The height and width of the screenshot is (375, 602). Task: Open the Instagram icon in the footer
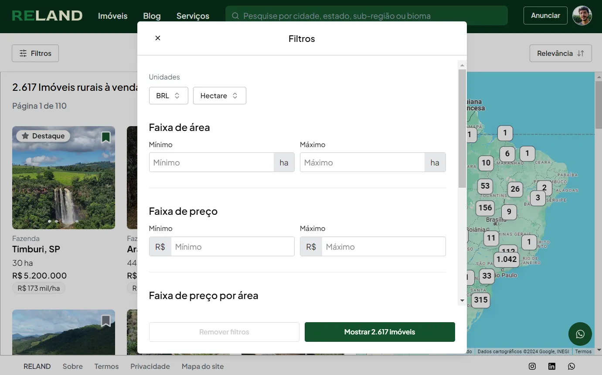(x=532, y=366)
